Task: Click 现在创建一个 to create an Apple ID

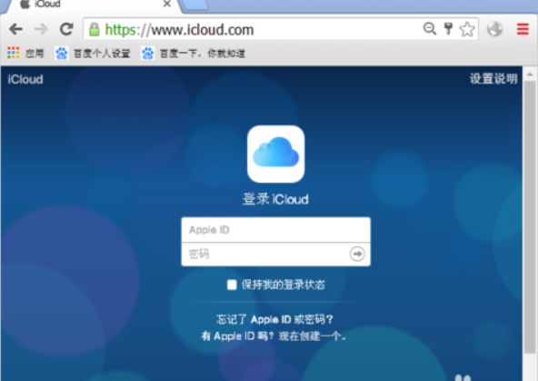Action: [313, 336]
